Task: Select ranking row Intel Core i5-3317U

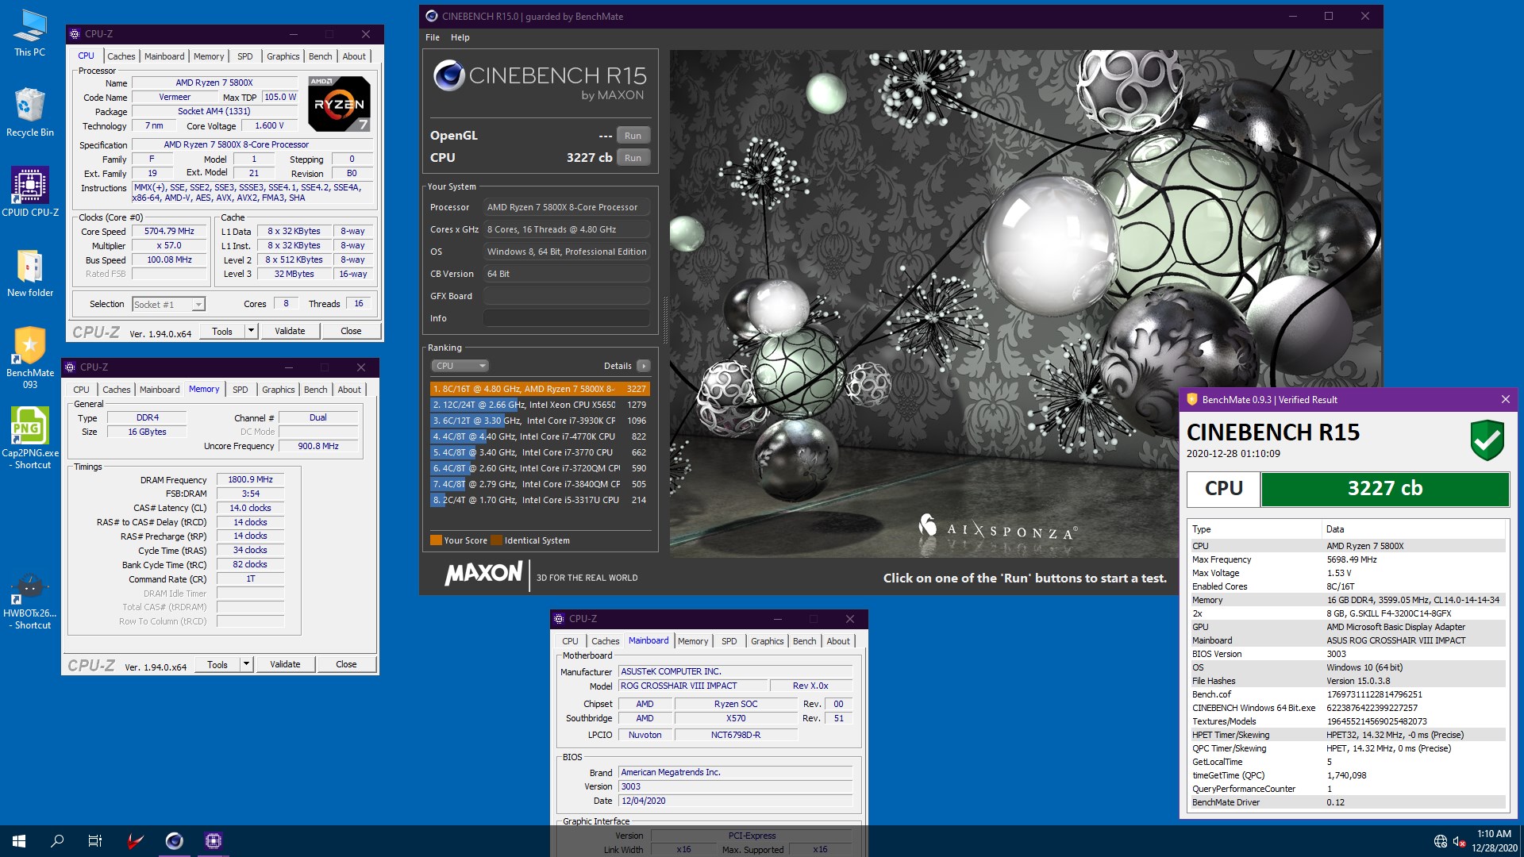Action: [540, 500]
